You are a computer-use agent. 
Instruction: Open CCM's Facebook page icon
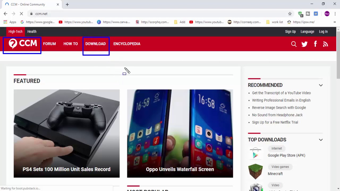click(x=315, y=44)
